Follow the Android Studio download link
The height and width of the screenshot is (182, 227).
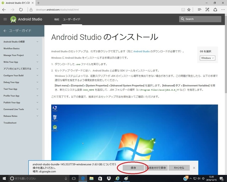click(142, 52)
